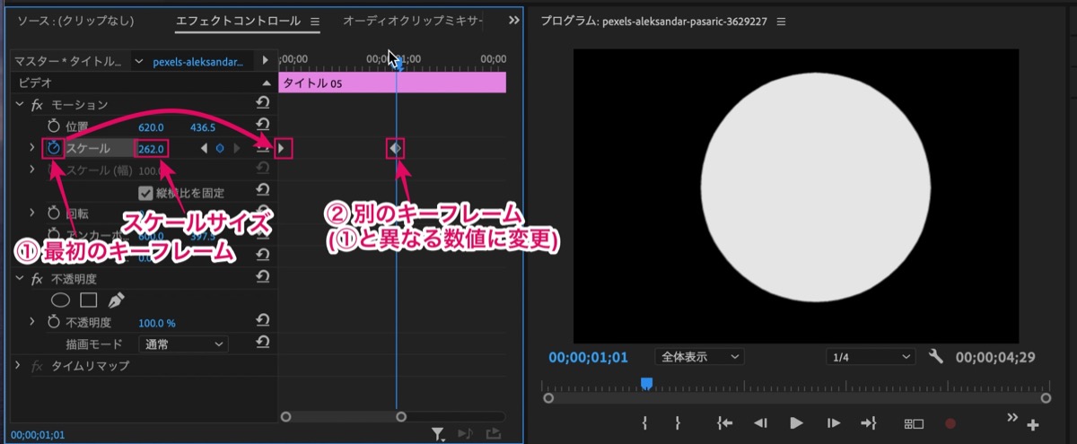Reset the モーション effect parameters
The height and width of the screenshot is (444, 1077).
(x=264, y=106)
